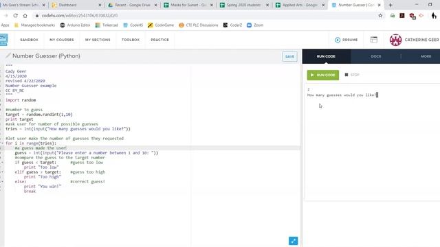Open the Sandbox menu
This screenshot has width=440, height=247.
coord(29,40)
